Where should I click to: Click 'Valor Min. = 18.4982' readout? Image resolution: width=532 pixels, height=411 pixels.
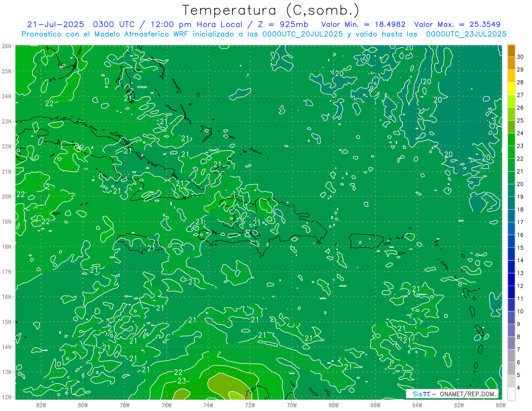pos(363,24)
